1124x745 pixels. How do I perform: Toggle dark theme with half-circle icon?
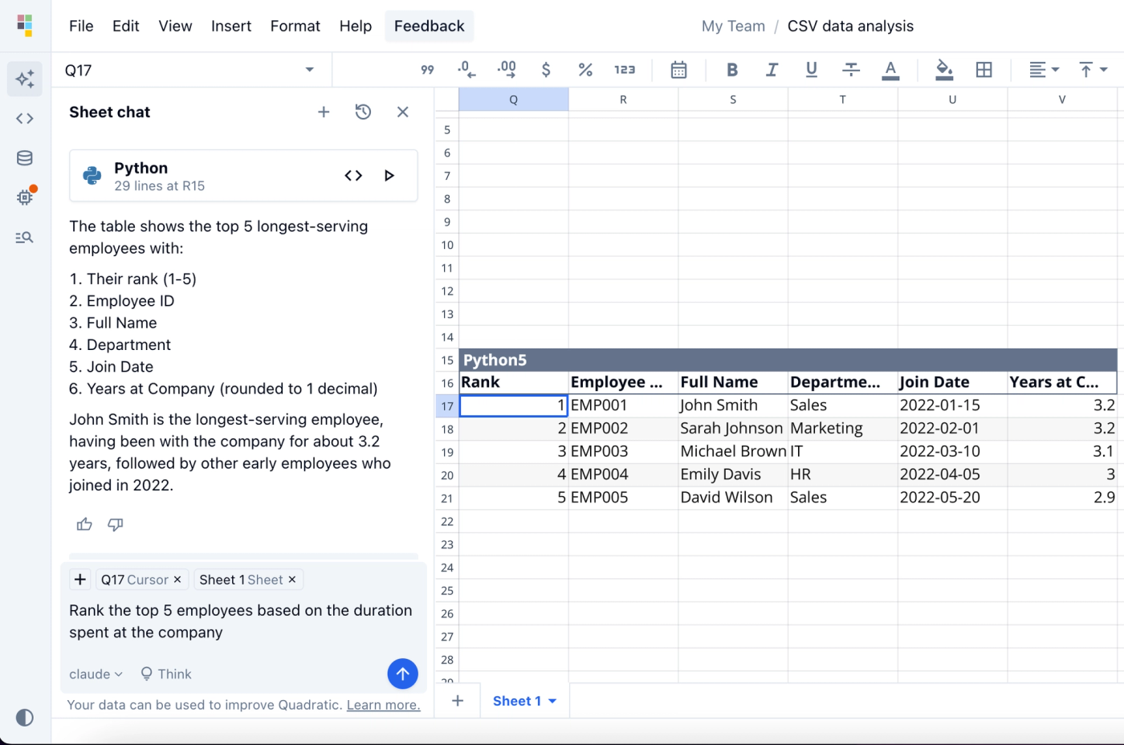pos(25,718)
